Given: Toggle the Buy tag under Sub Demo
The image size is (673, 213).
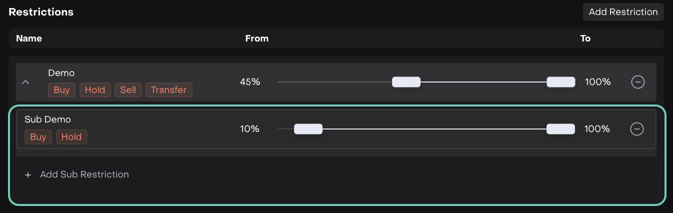Looking at the screenshot, I should tap(38, 137).
